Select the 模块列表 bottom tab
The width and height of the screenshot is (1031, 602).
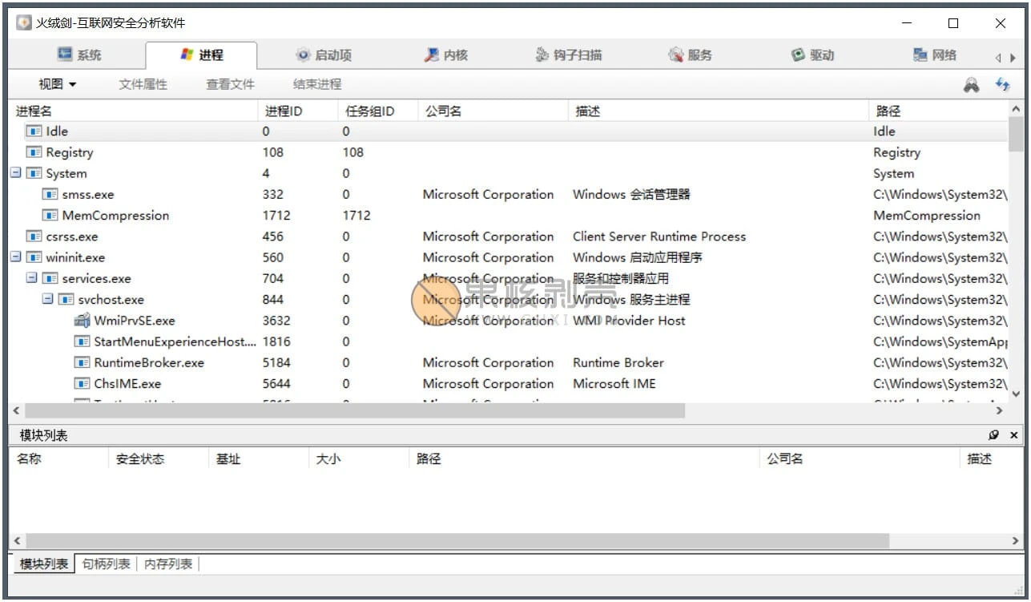tap(44, 564)
